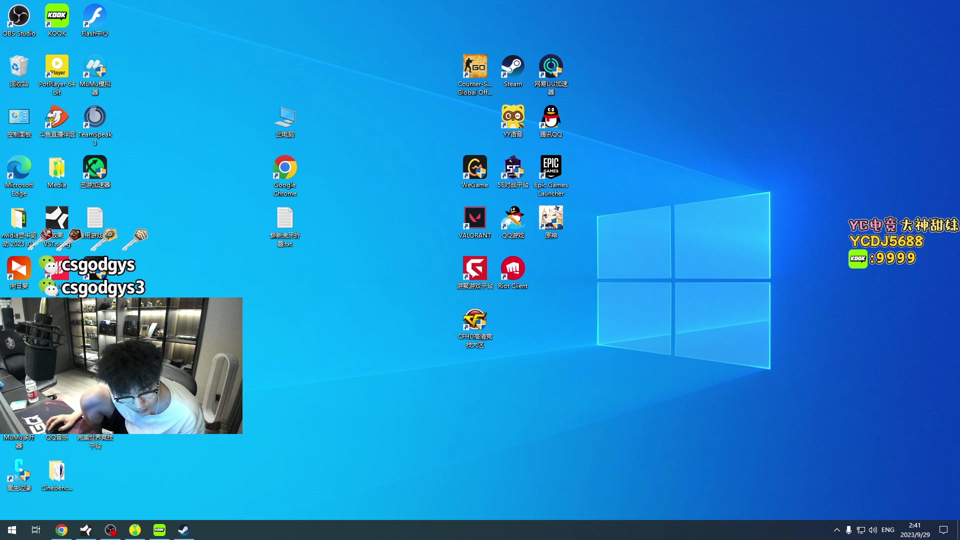Open the notification center icon
Viewport: 960px width, 540px height.
click(x=943, y=530)
